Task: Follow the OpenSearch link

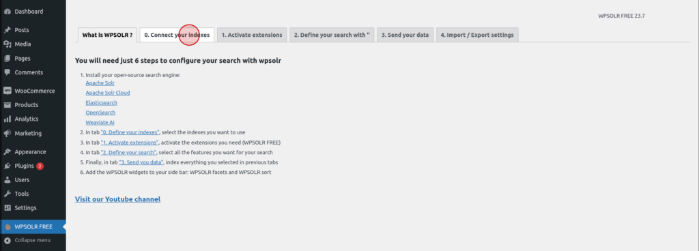Action: 100,113
